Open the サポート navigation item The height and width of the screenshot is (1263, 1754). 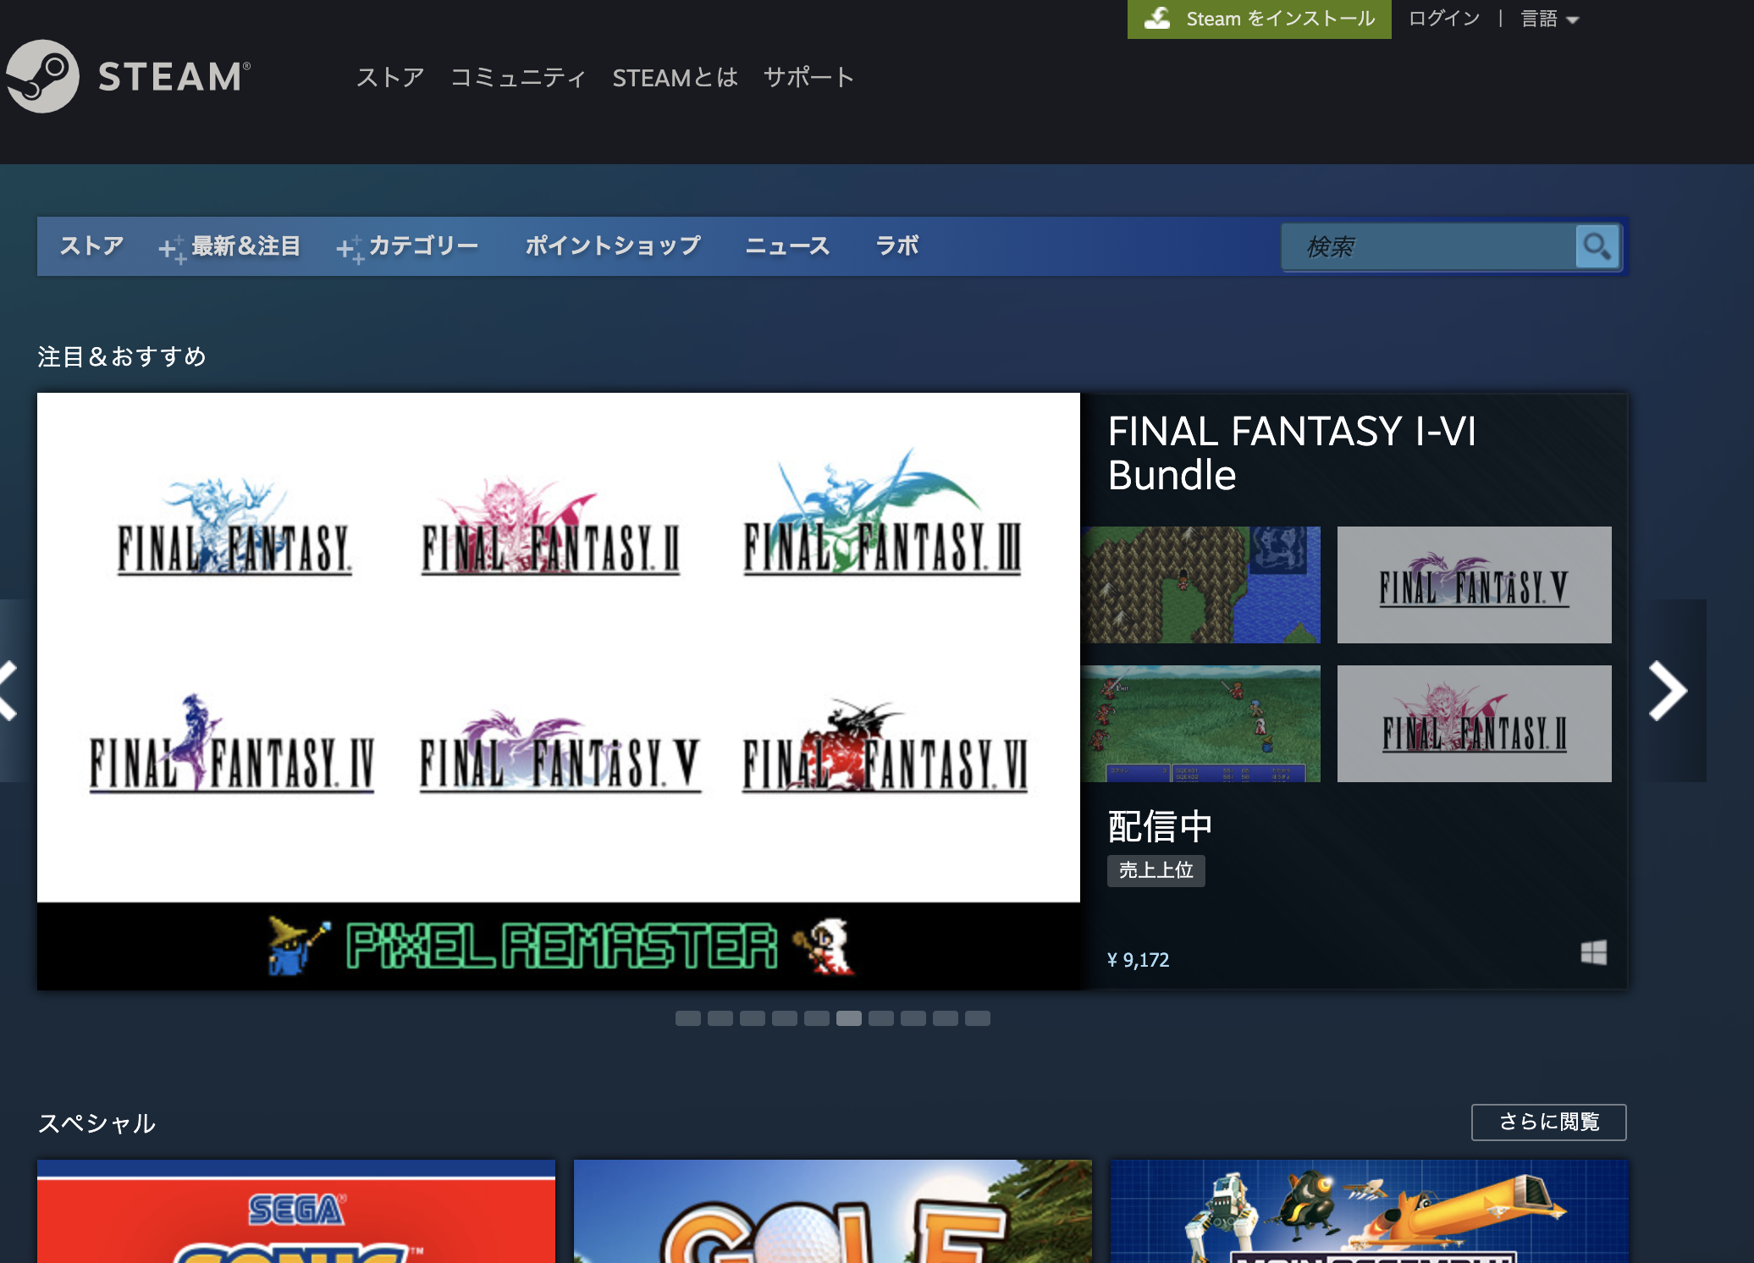click(x=808, y=77)
